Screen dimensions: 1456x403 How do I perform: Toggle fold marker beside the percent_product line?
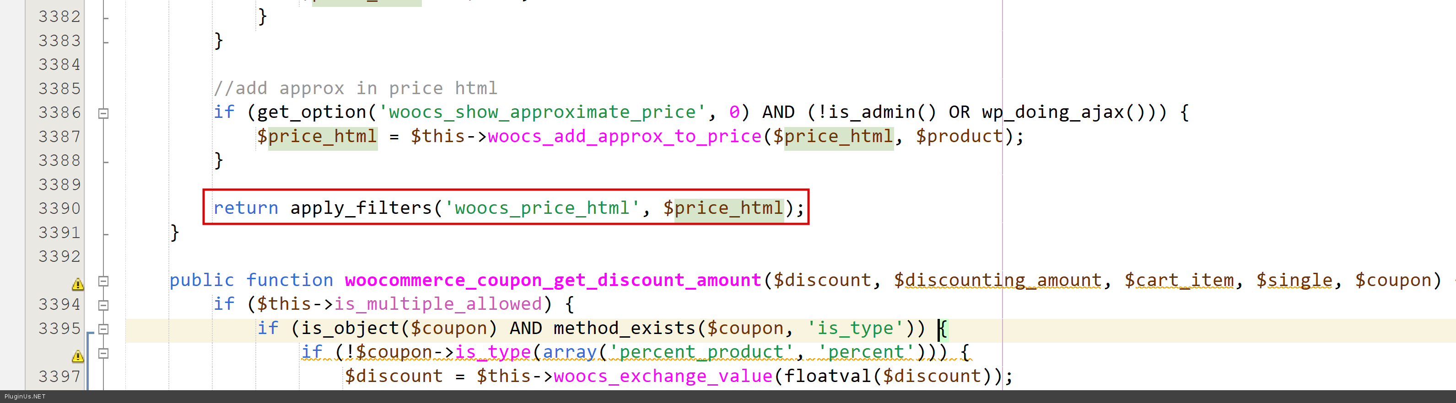[103, 353]
